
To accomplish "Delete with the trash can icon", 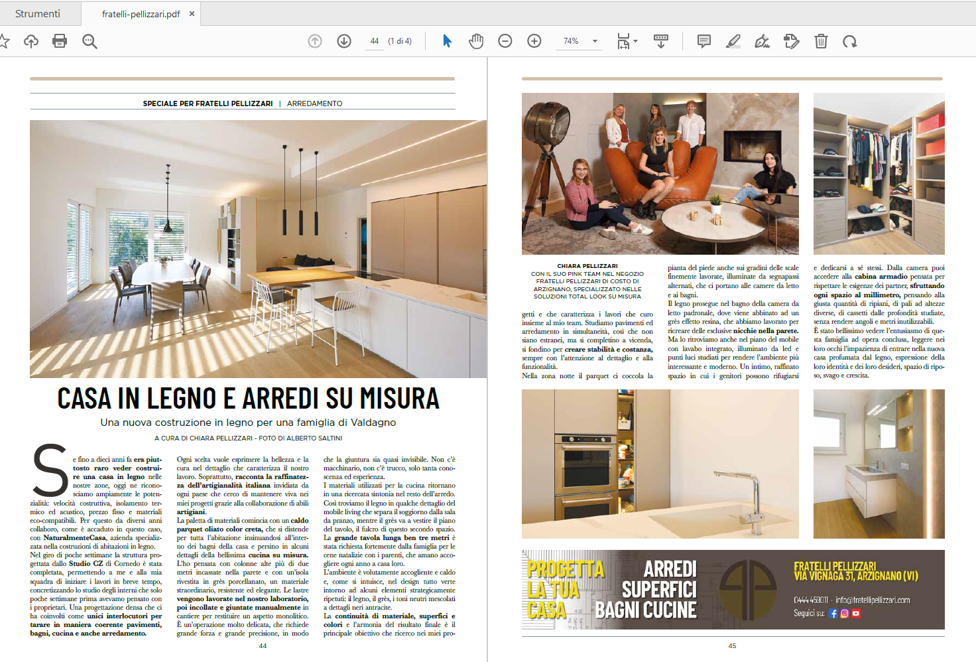I will [x=821, y=41].
